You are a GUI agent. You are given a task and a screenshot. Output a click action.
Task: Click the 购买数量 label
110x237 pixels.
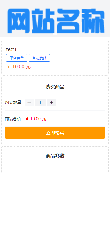point(13,103)
